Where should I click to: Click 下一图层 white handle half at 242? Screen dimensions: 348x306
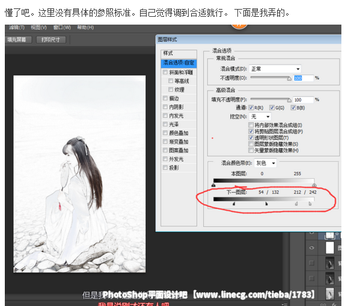point(310,203)
